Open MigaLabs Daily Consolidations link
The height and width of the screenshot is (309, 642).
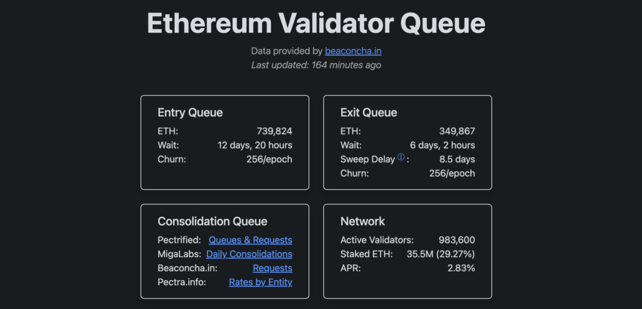(x=249, y=254)
